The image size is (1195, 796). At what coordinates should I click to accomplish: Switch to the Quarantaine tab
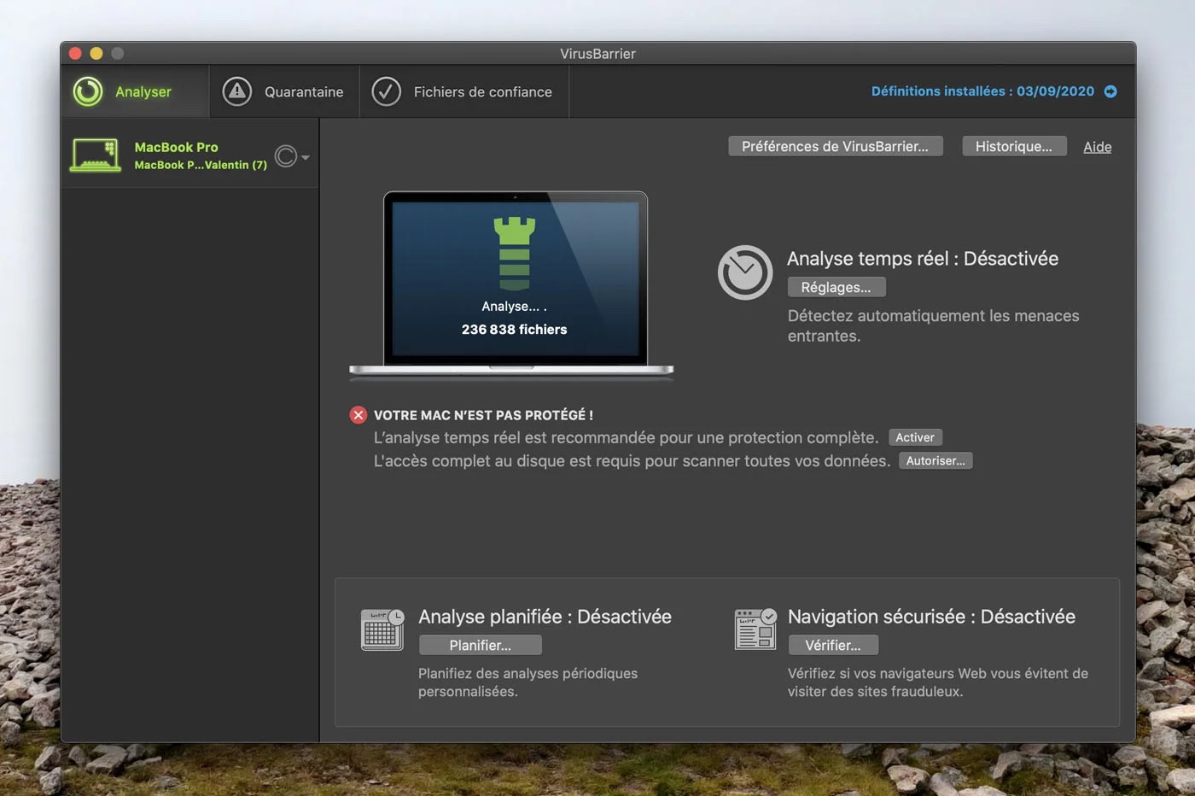click(284, 91)
